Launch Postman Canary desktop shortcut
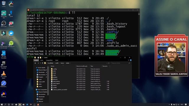 [x=4, y=84]
